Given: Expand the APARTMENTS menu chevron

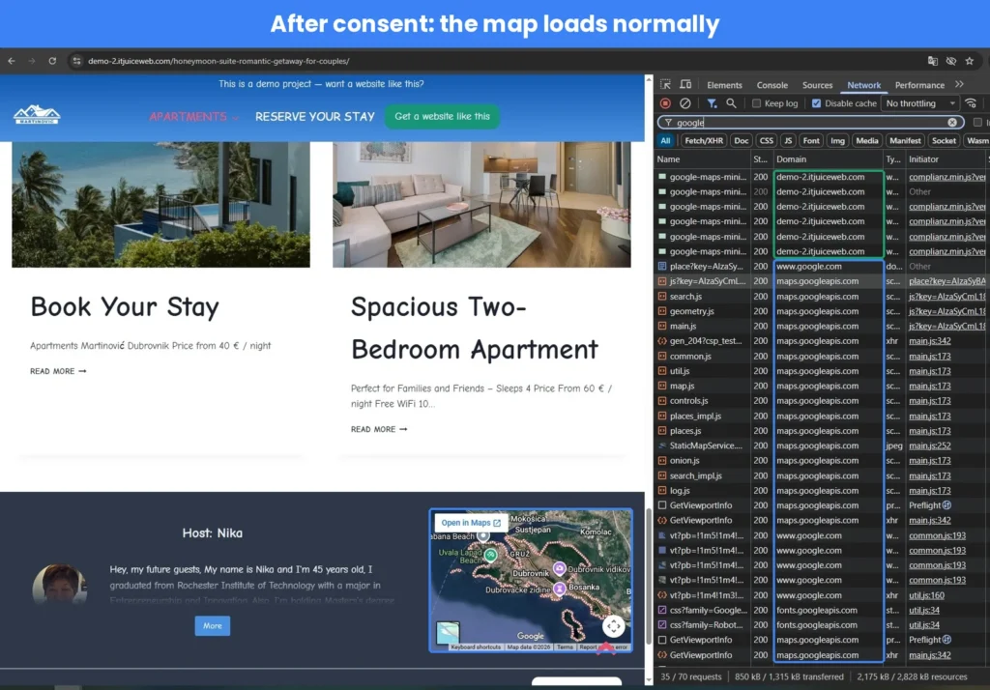Looking at the screenshot, I should click(x=236, y=118).
